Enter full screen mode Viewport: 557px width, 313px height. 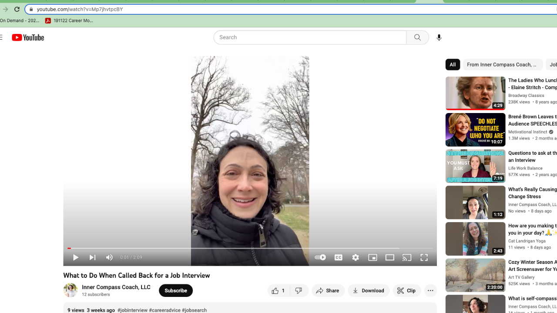tap(424, 257)
